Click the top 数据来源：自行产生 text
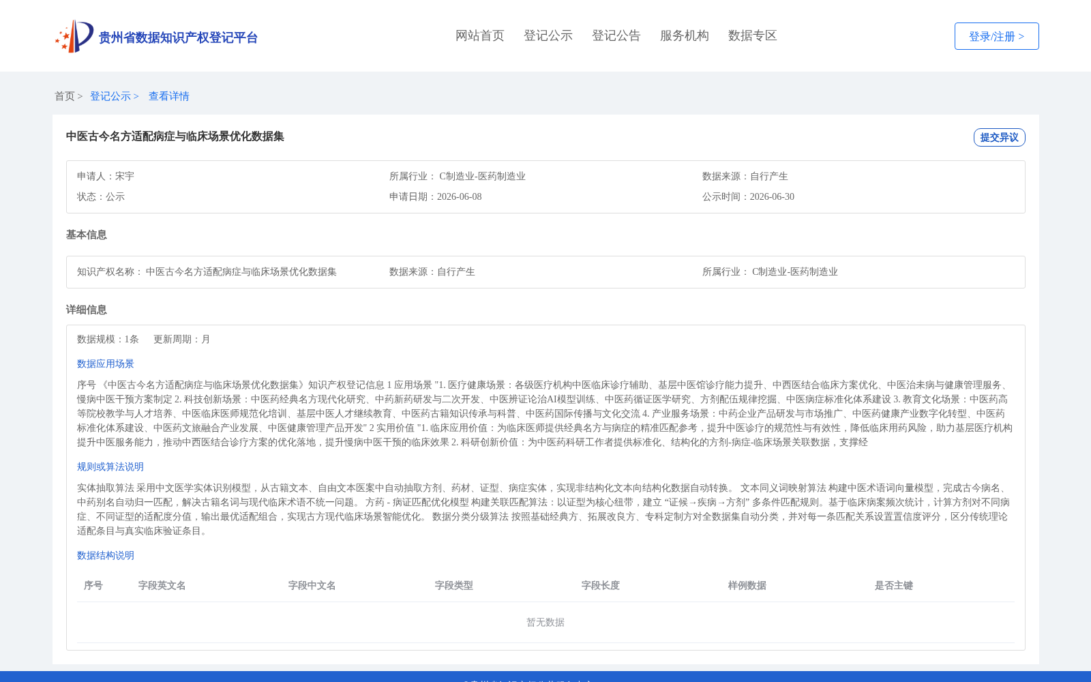1091x682 pixels. pos(745,176)
